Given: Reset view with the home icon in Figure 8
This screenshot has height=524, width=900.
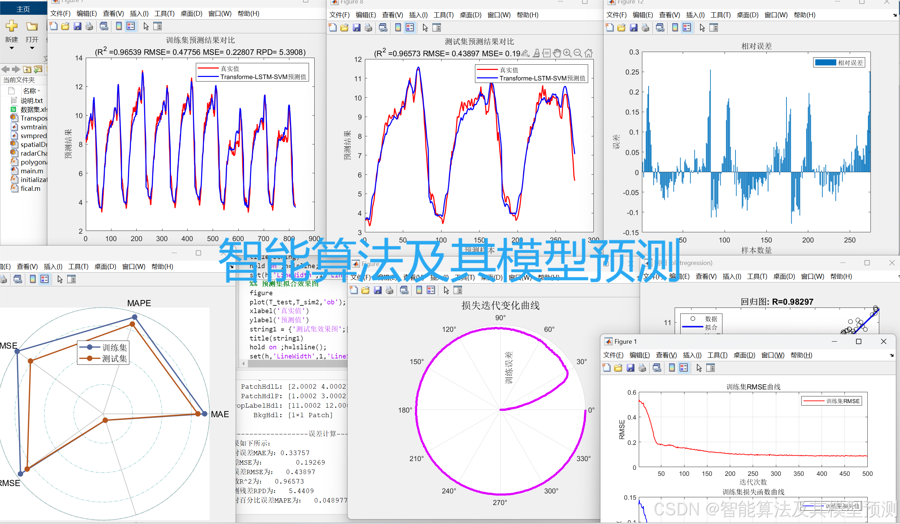Looking at the screenshot, I should coord(589,53).
